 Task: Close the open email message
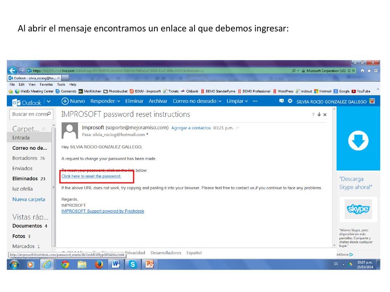click(x=325, y=114)
